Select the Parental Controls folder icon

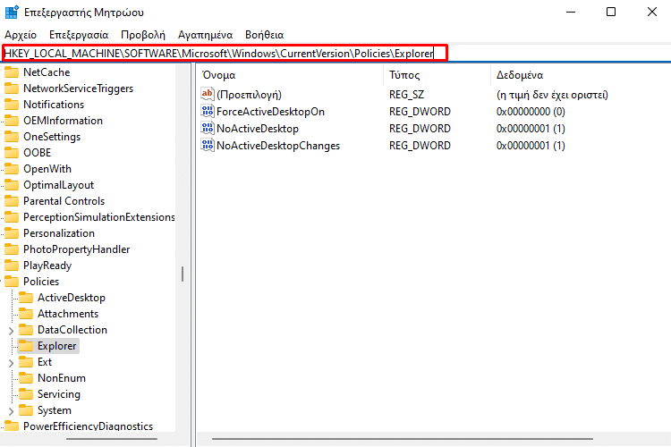[x=12, y=201]
